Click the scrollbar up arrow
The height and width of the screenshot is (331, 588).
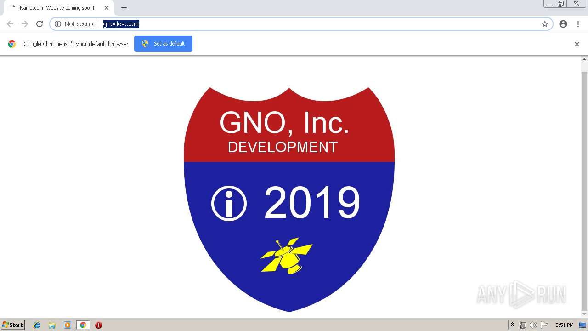584,59
